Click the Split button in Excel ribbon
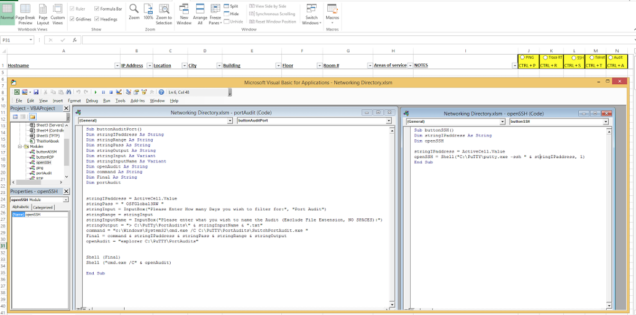The image size is (636, 315). click(x=231, y=6)
